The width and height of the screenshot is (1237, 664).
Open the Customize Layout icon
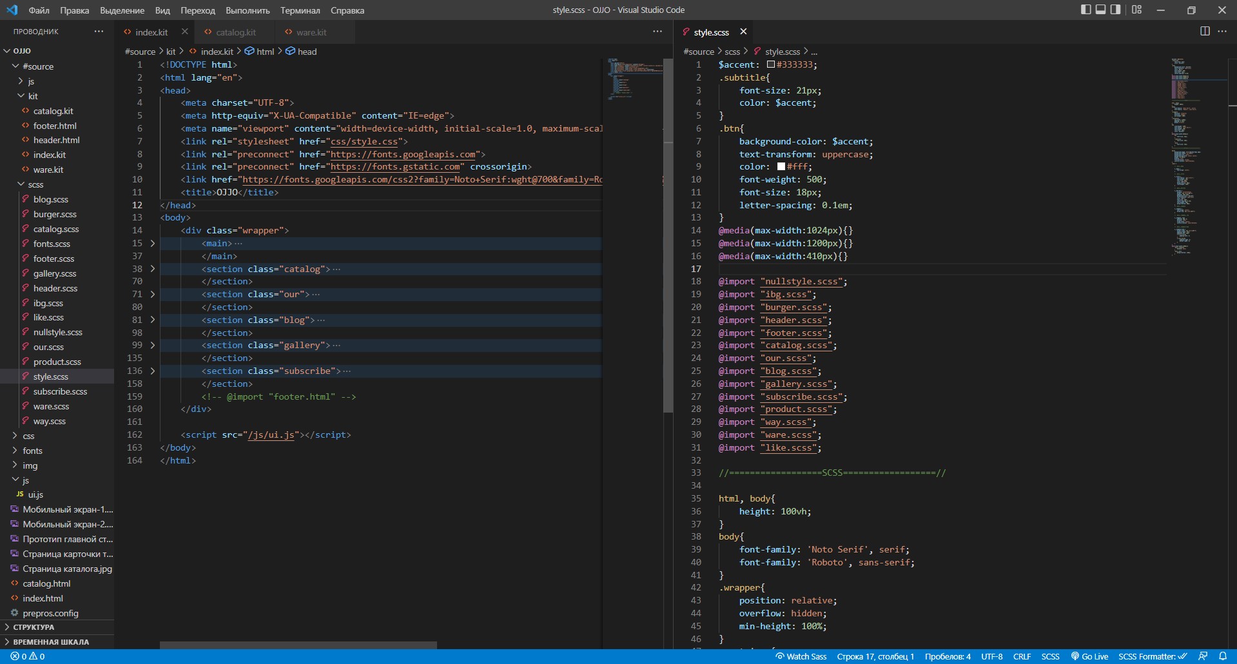click(1136, 10)
